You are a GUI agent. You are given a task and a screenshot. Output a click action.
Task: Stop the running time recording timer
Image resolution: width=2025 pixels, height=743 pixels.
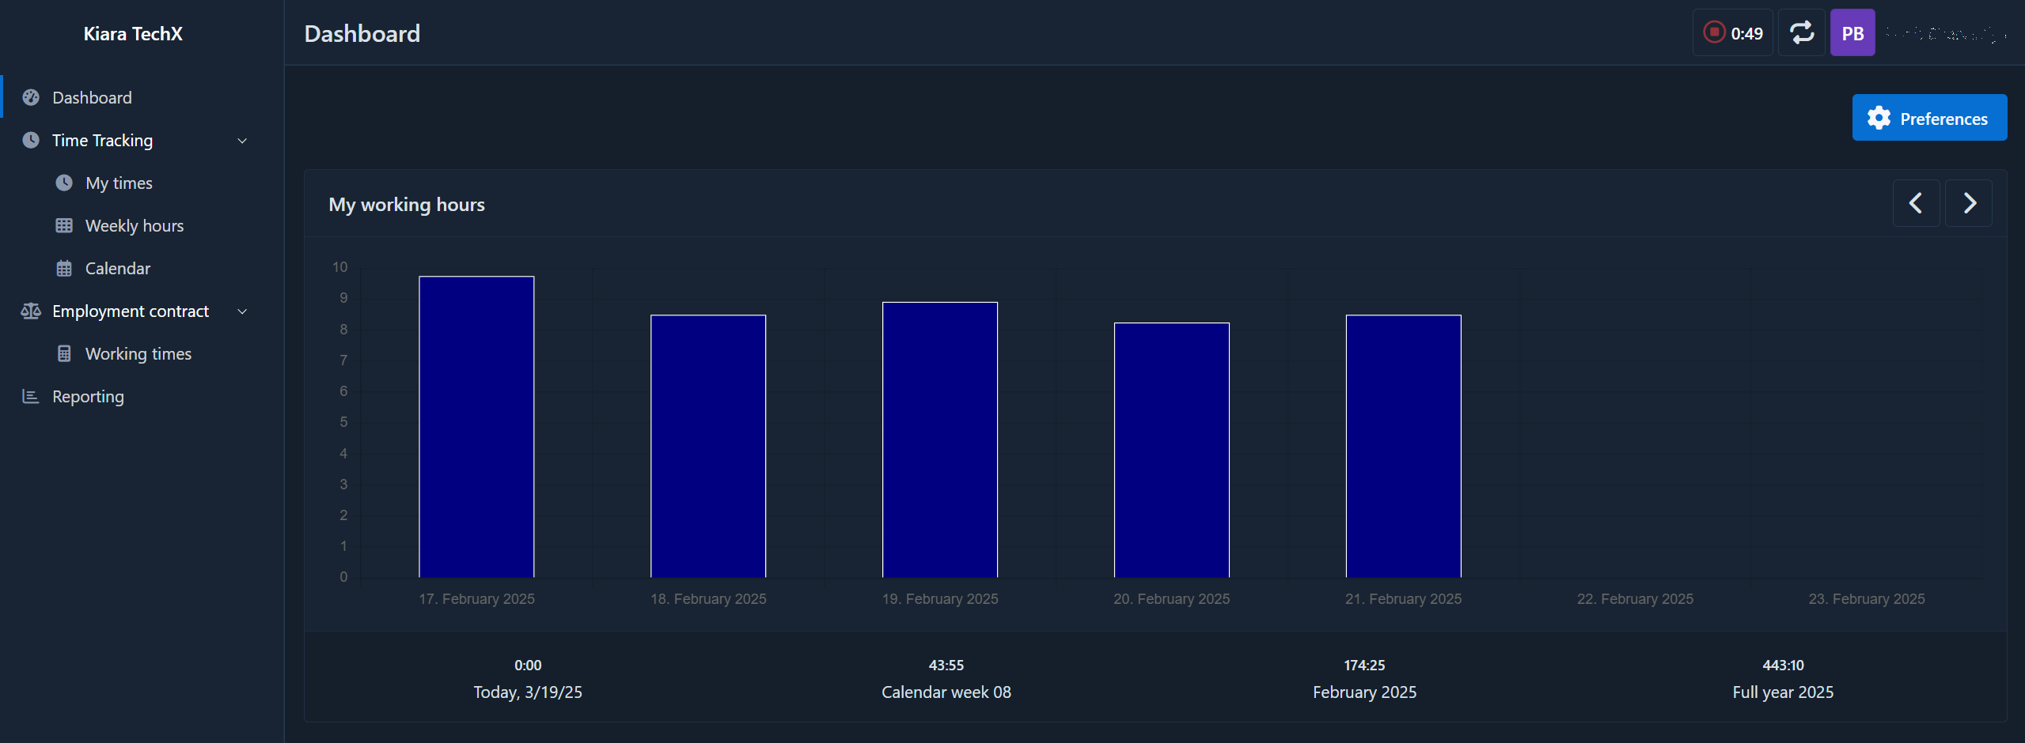point(1714,32)
